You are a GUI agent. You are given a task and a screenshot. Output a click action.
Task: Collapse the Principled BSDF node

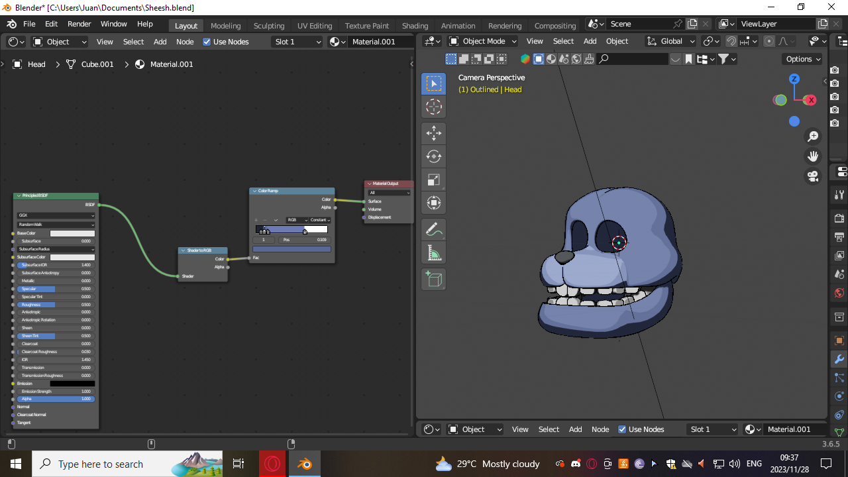[x=18, y=196]
